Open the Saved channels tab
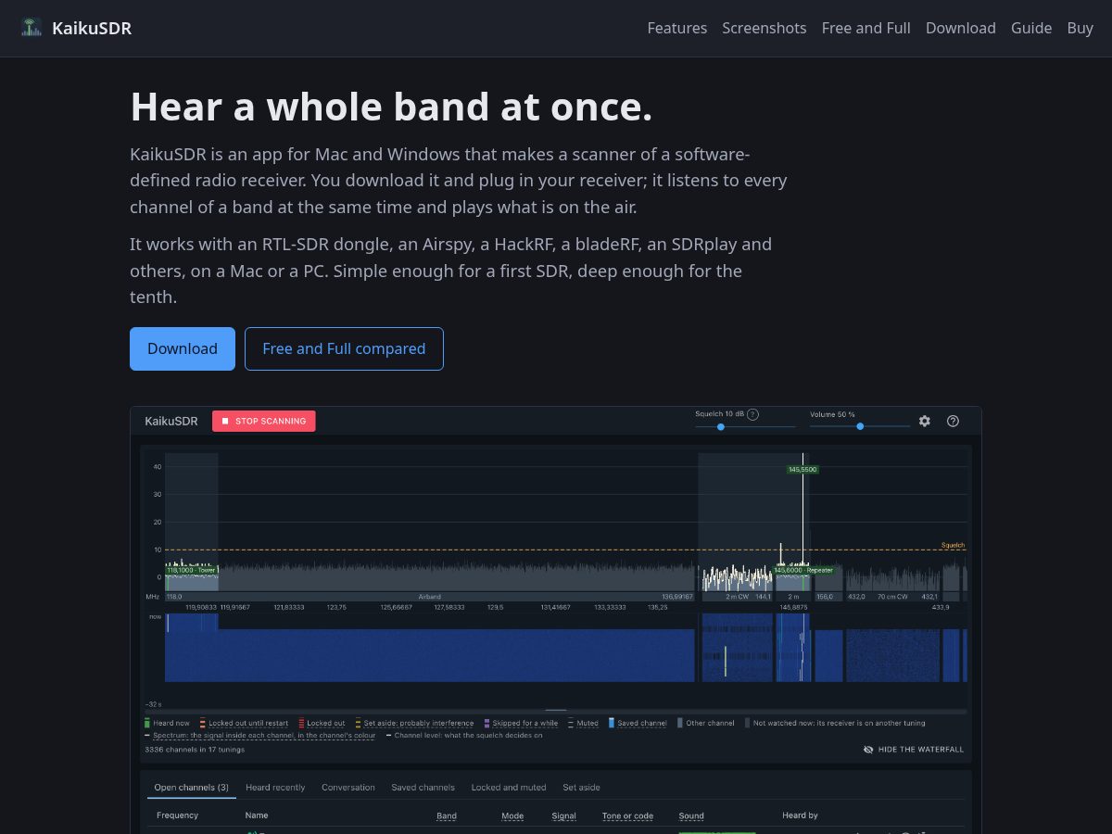The width and height of the screenshot is (1112, 834). pos(423,788)
